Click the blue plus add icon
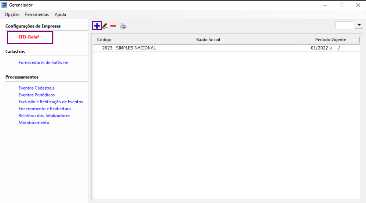Screen dimensions: 366x203 pos(97,26)
